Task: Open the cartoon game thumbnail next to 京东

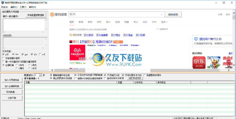Action: coord(214,63)
